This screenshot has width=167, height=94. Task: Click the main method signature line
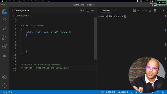[x=49, y=32]
